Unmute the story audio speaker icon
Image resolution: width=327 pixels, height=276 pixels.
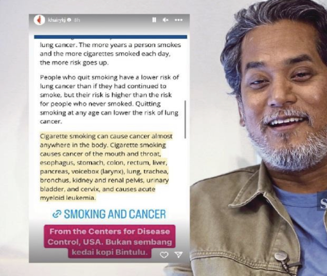[166, 20]
